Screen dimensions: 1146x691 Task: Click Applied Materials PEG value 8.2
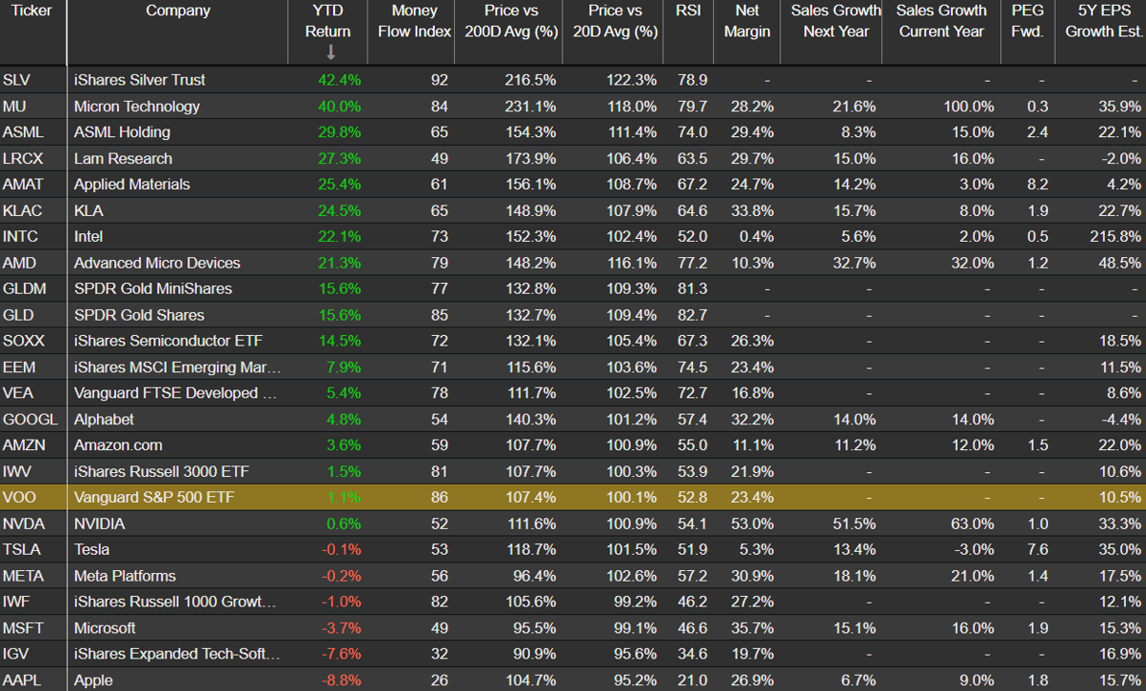(1038, 185)
